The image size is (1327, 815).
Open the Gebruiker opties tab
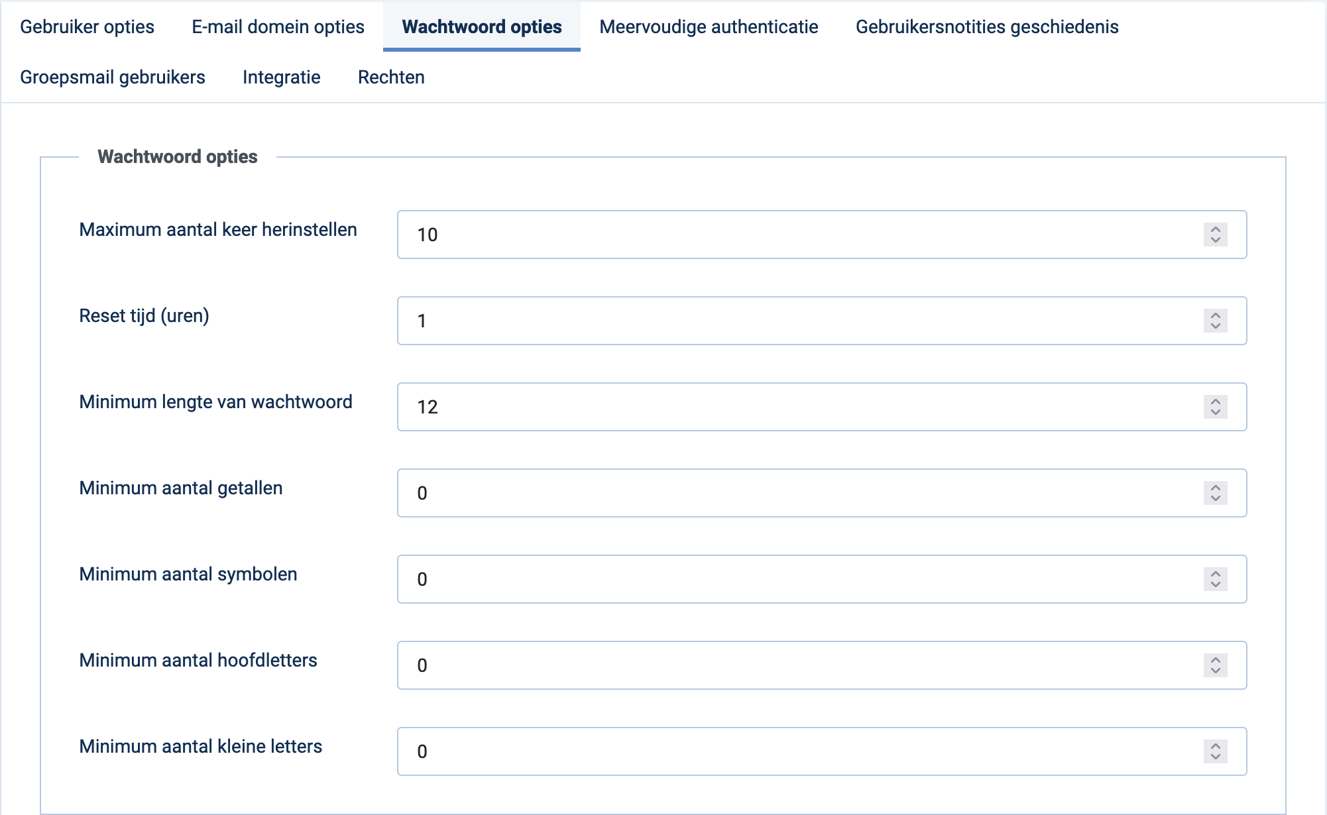(87, 27)
